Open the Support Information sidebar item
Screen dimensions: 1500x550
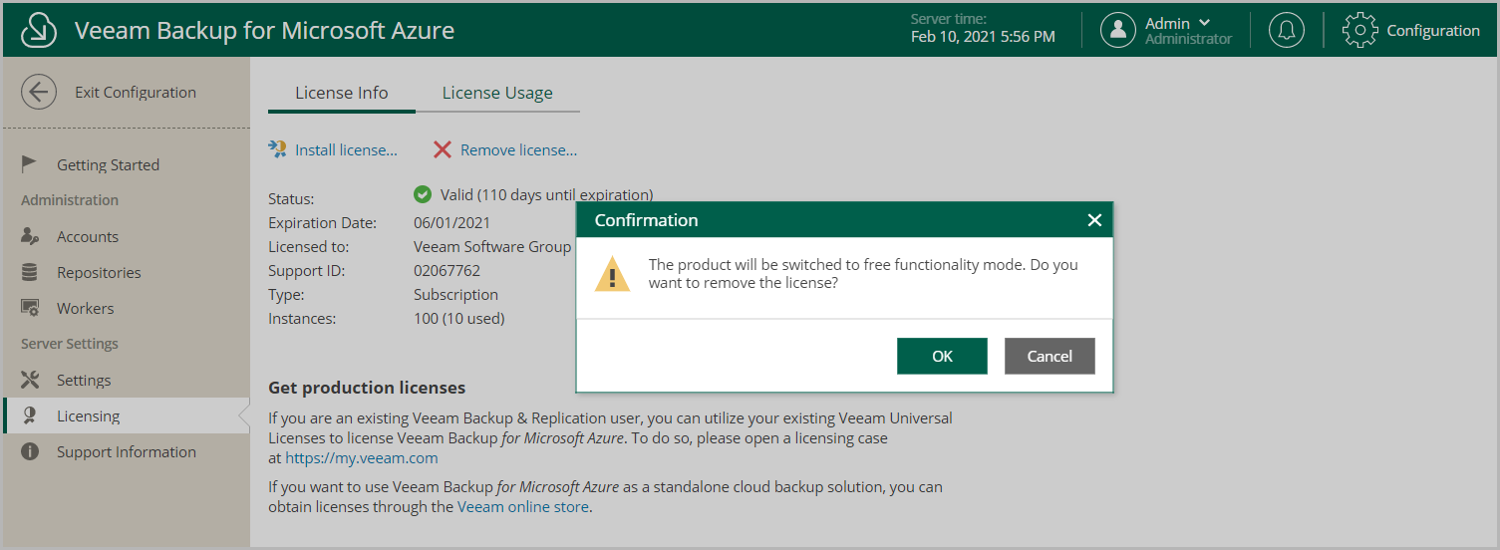click(127, 451)
